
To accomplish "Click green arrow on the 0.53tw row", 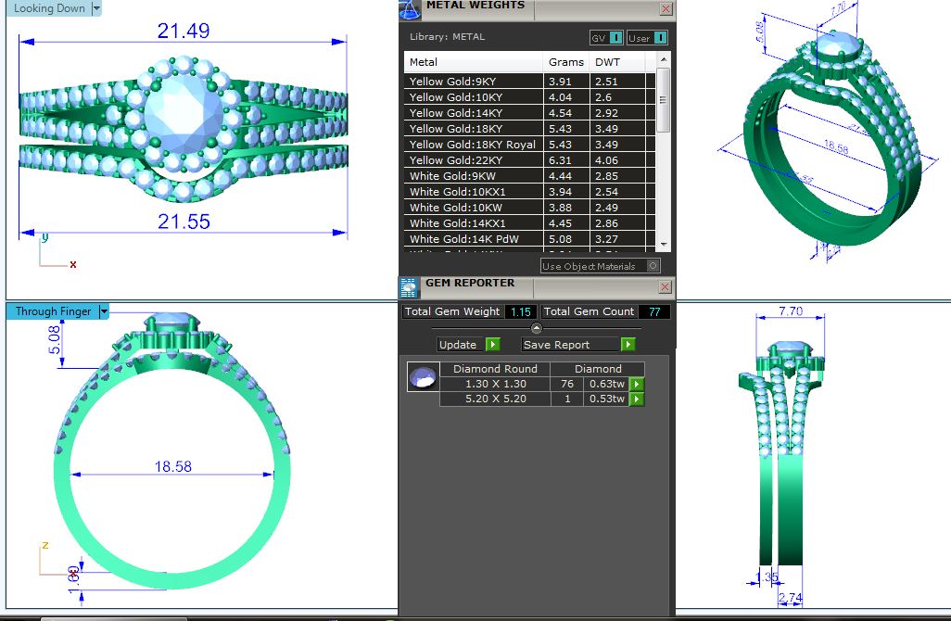I will [x=637, y=399].
